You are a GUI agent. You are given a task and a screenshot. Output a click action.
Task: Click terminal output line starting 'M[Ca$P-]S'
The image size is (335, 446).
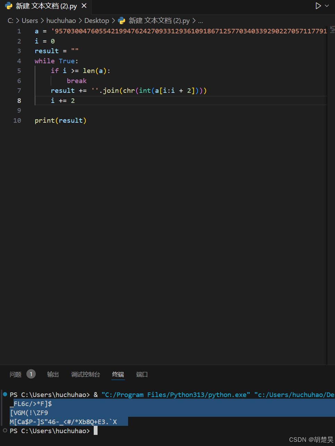click(63, 422)
